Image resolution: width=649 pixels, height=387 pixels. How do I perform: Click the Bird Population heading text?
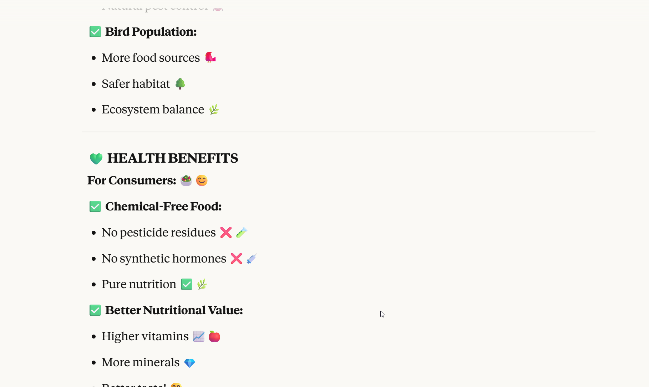pyautogui.click(x=151, y=32)
